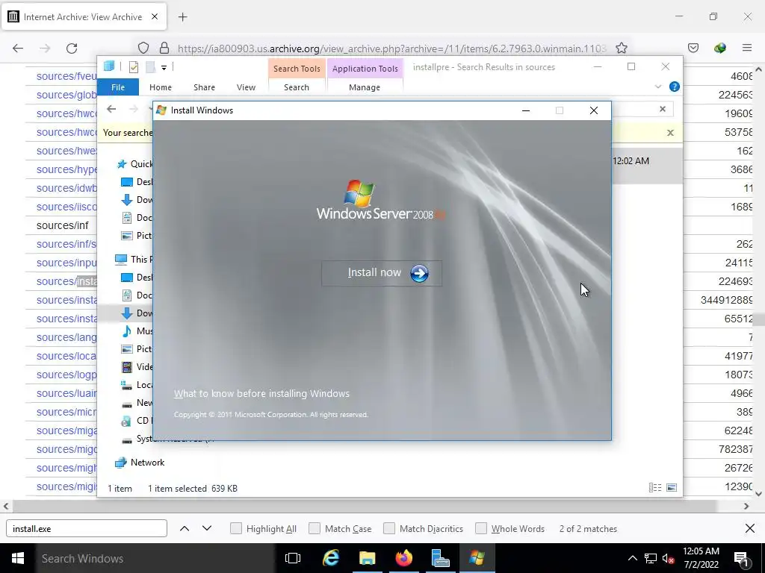Select the Search ribbon tab
765x573 pixels.
[x=297, y=87]
